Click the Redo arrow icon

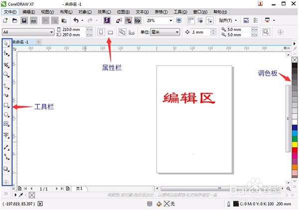[90, 20]
